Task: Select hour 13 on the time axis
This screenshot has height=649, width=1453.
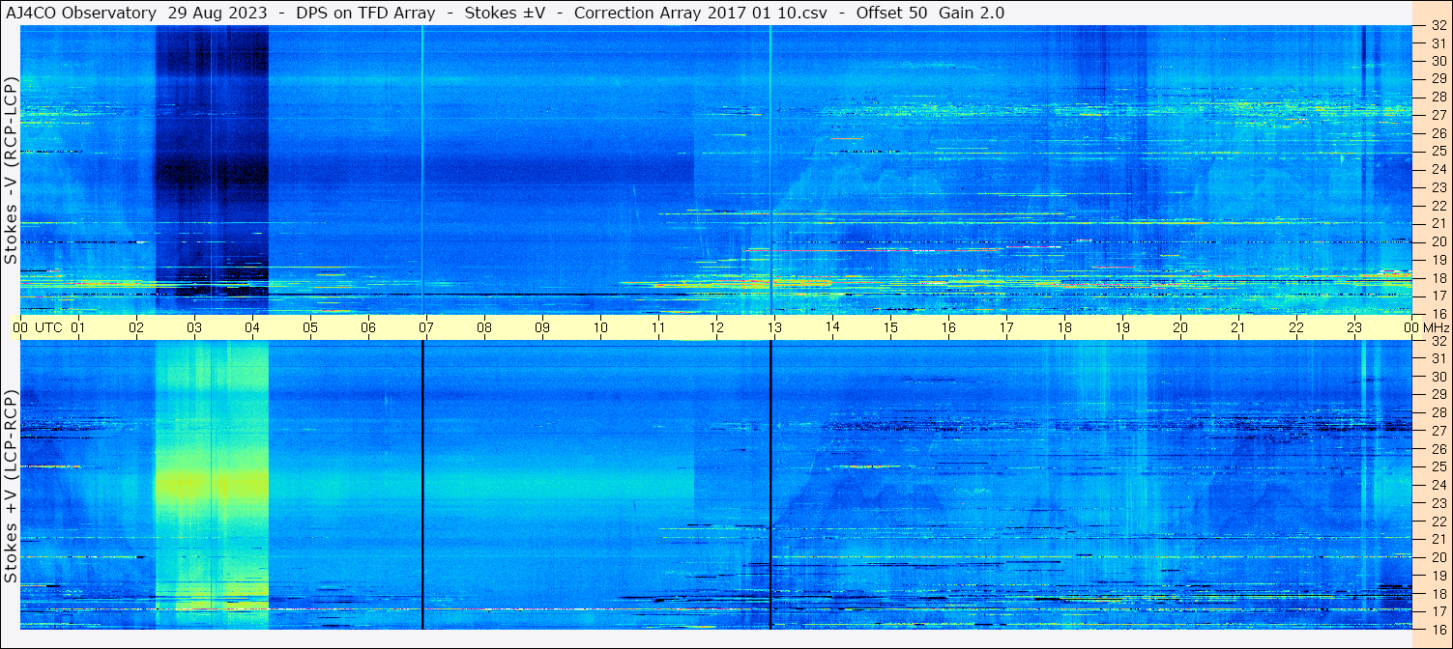Action: (x=774, y=327)
